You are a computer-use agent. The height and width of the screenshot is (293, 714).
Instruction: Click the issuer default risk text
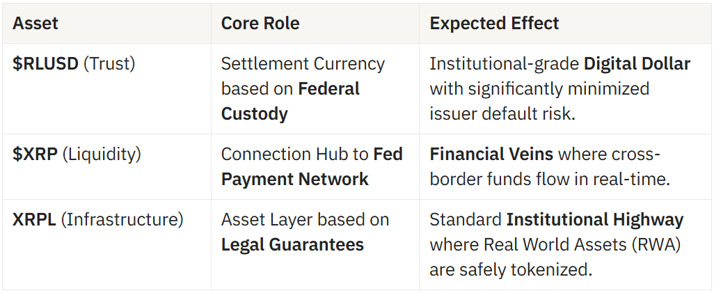tap(502, 113)
